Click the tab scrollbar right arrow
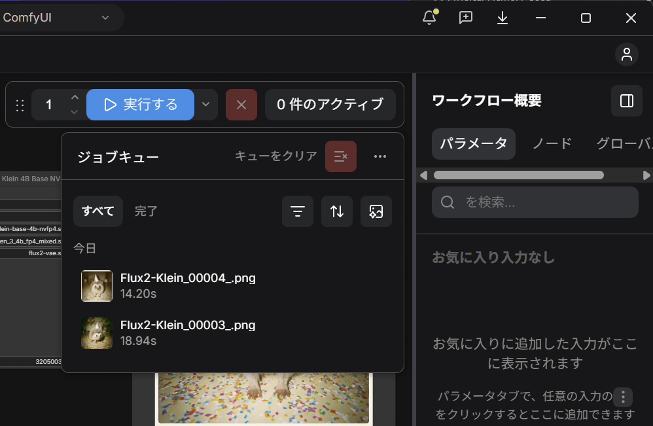 click(646, 175)
